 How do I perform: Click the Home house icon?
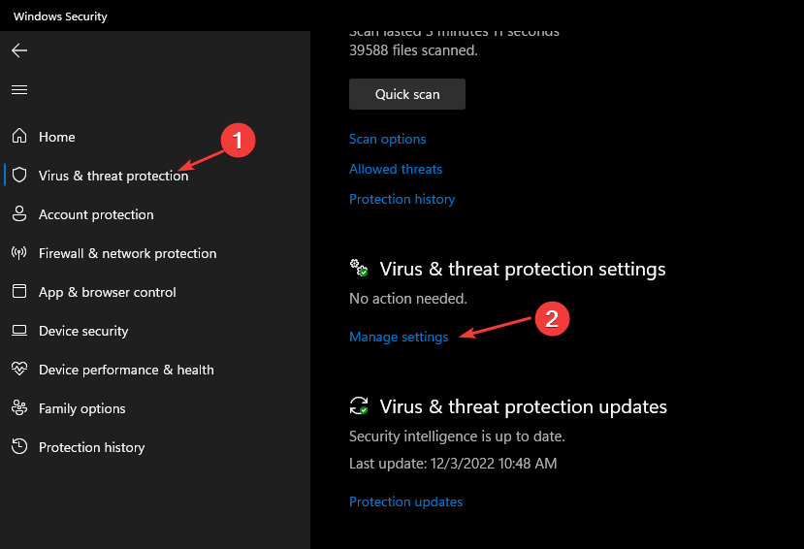pos(19,137)
